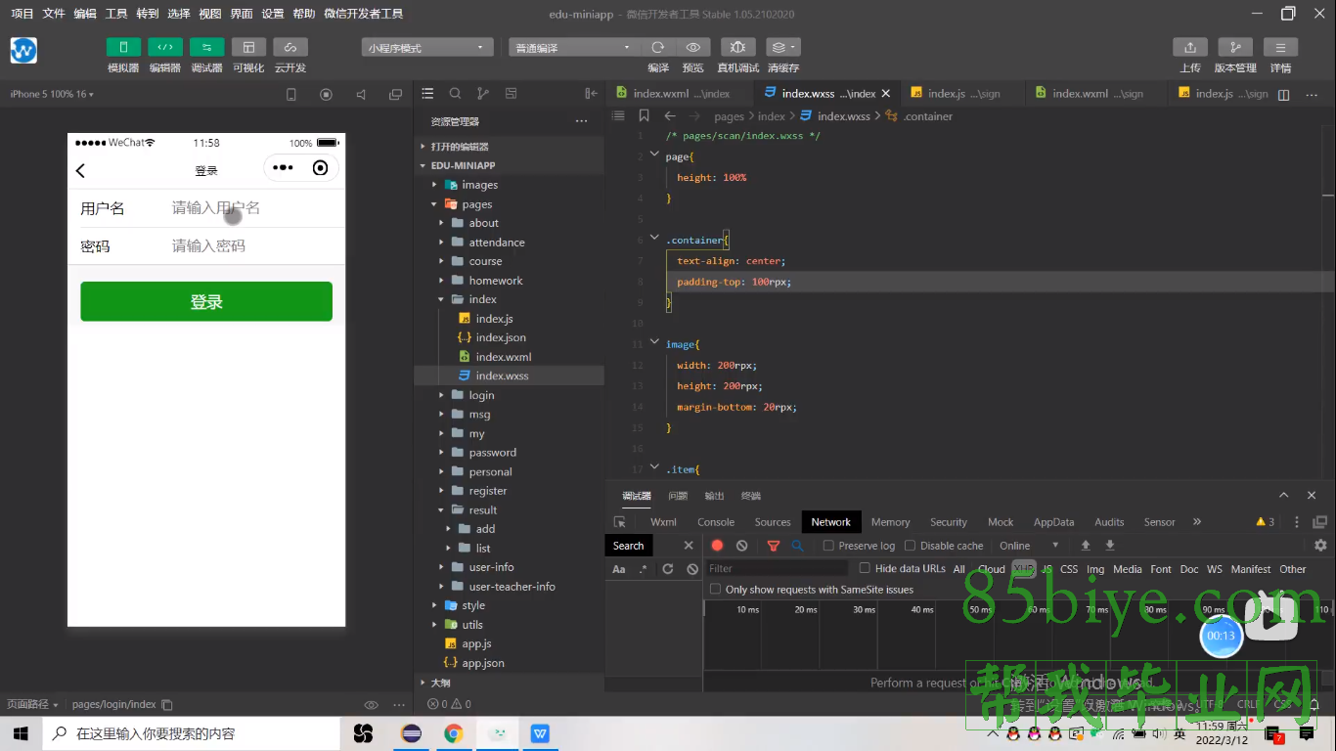Toggle the Match Case Aa search option
1336x751 pixels.
tap(618, 569)
